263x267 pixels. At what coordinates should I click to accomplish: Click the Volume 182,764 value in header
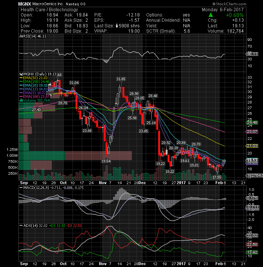(235, 31)
